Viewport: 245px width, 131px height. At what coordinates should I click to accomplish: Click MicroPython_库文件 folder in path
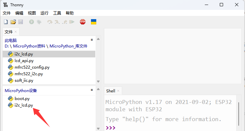coord(68,46)
